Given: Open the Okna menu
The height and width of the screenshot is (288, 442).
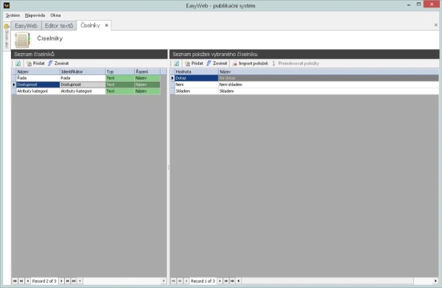Looking at the screenshot, I should click(x=55, y=15).
